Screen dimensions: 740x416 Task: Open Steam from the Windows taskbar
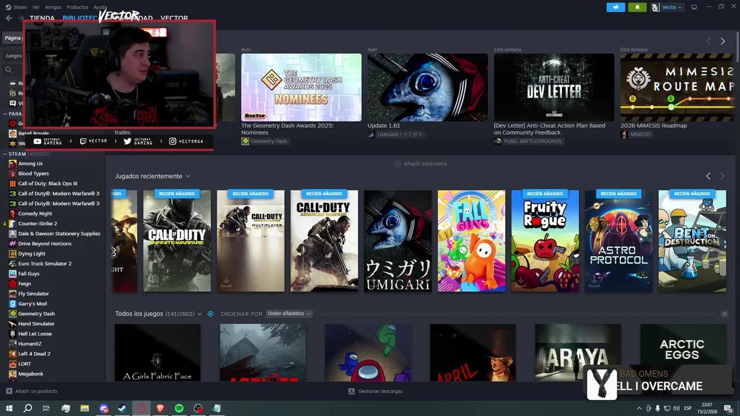[x=122, y=408]
